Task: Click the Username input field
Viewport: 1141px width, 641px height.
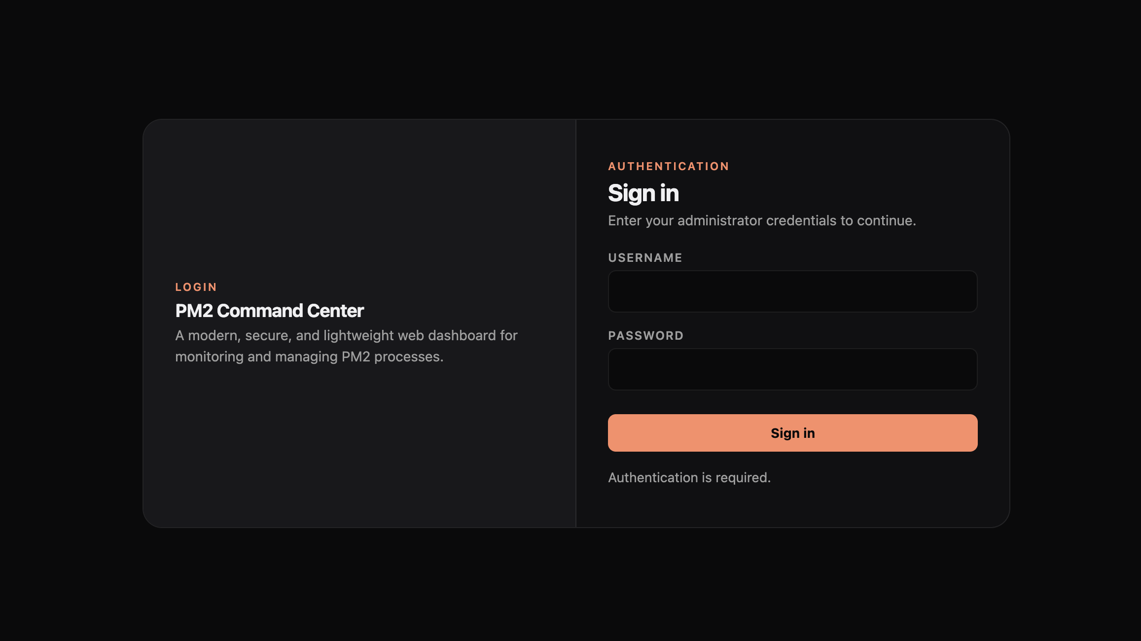Action: [x=792, y=291]
